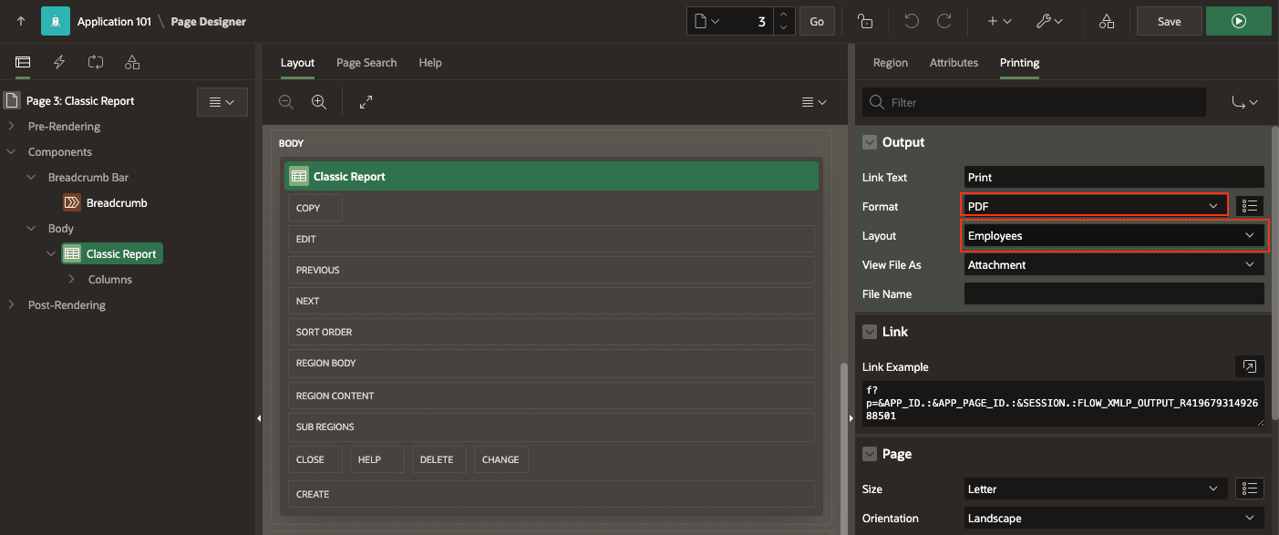Click the Save button
Screen dimensions: 1279x535
tap(1169, 20)
